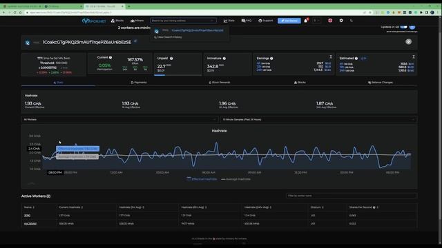Viewport: 442px width, 248px height.
Task: Open the 10 Minute Samples range dropdown
Action: click(318, 119)
